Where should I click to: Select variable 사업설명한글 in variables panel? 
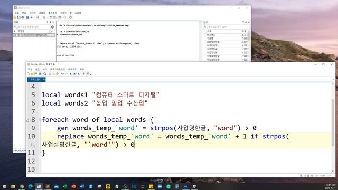tap(213, 56)
